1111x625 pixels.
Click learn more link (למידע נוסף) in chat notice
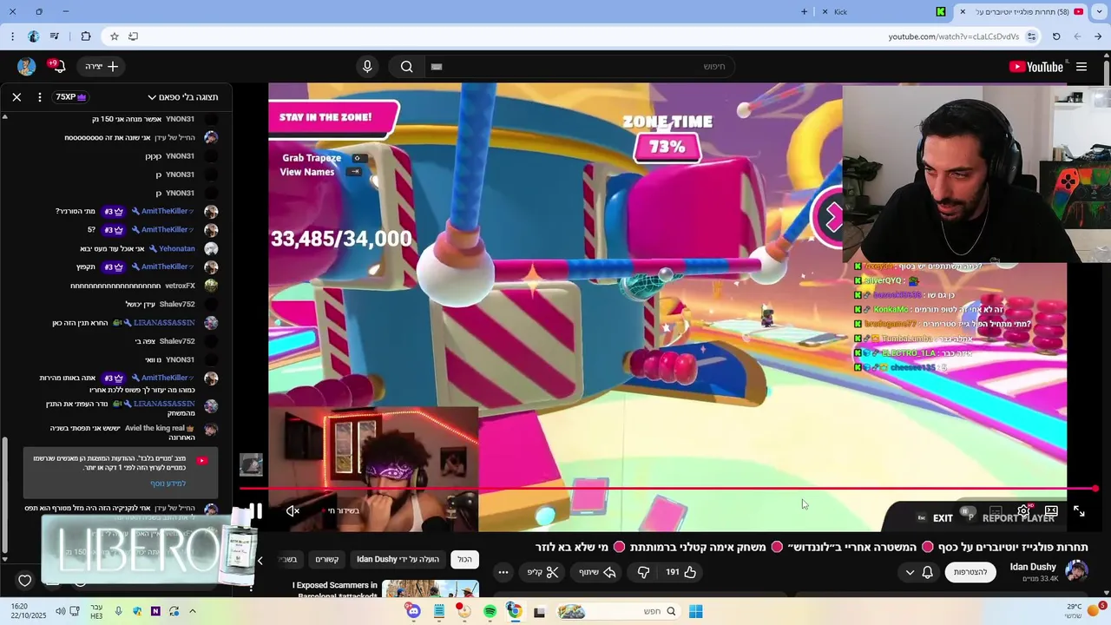click(168, 484)
